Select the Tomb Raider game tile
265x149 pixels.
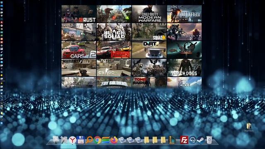point(149,83)
